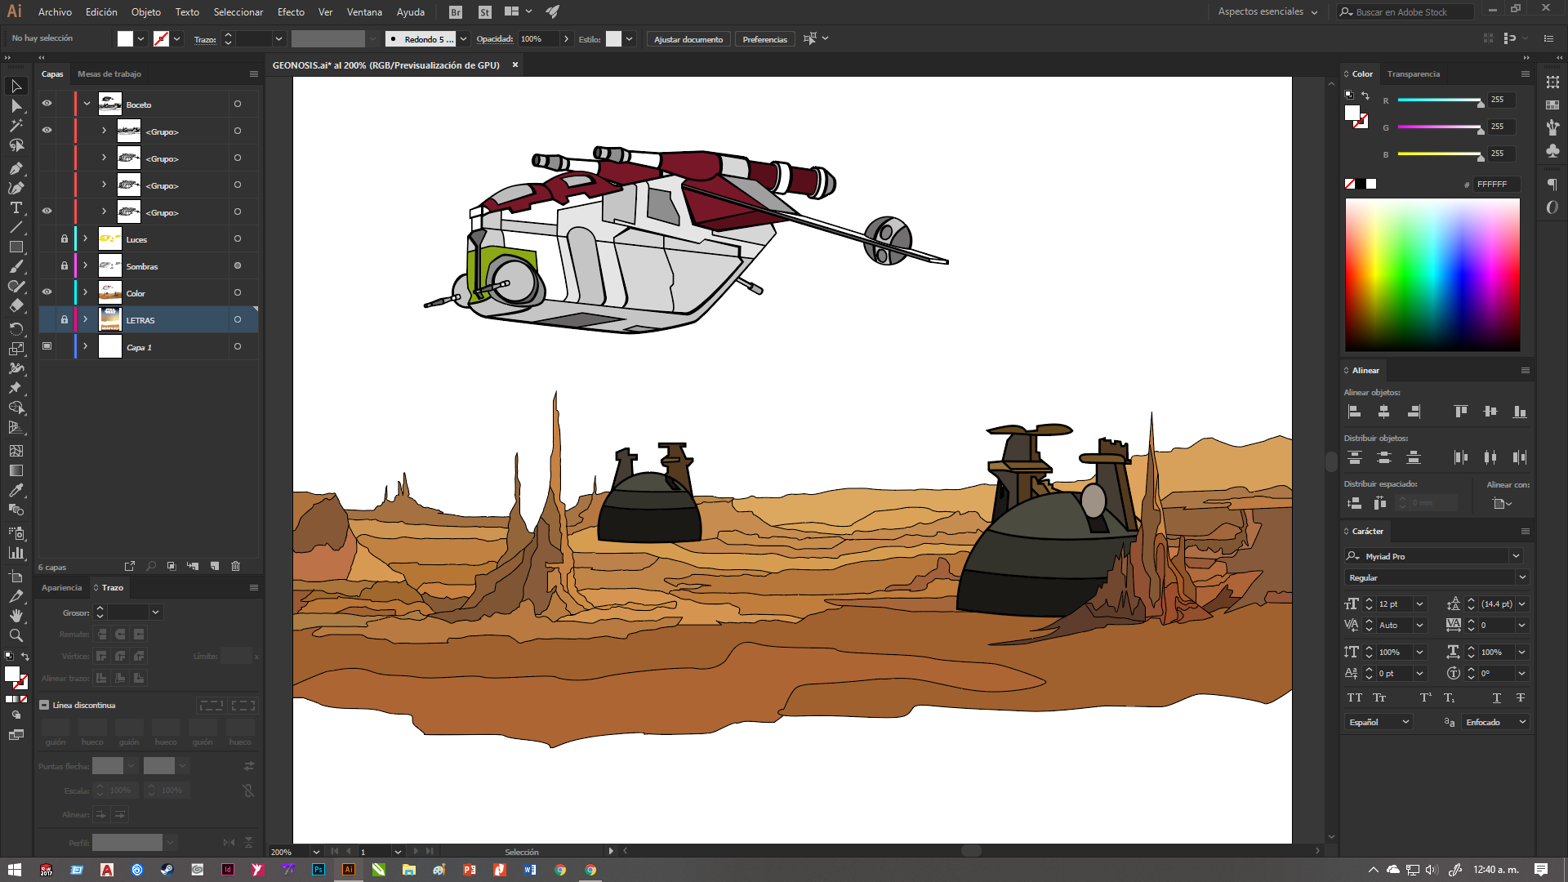Select the Line Segment tool
Viewport: 1568px width, 882px height.
(16, 227)
